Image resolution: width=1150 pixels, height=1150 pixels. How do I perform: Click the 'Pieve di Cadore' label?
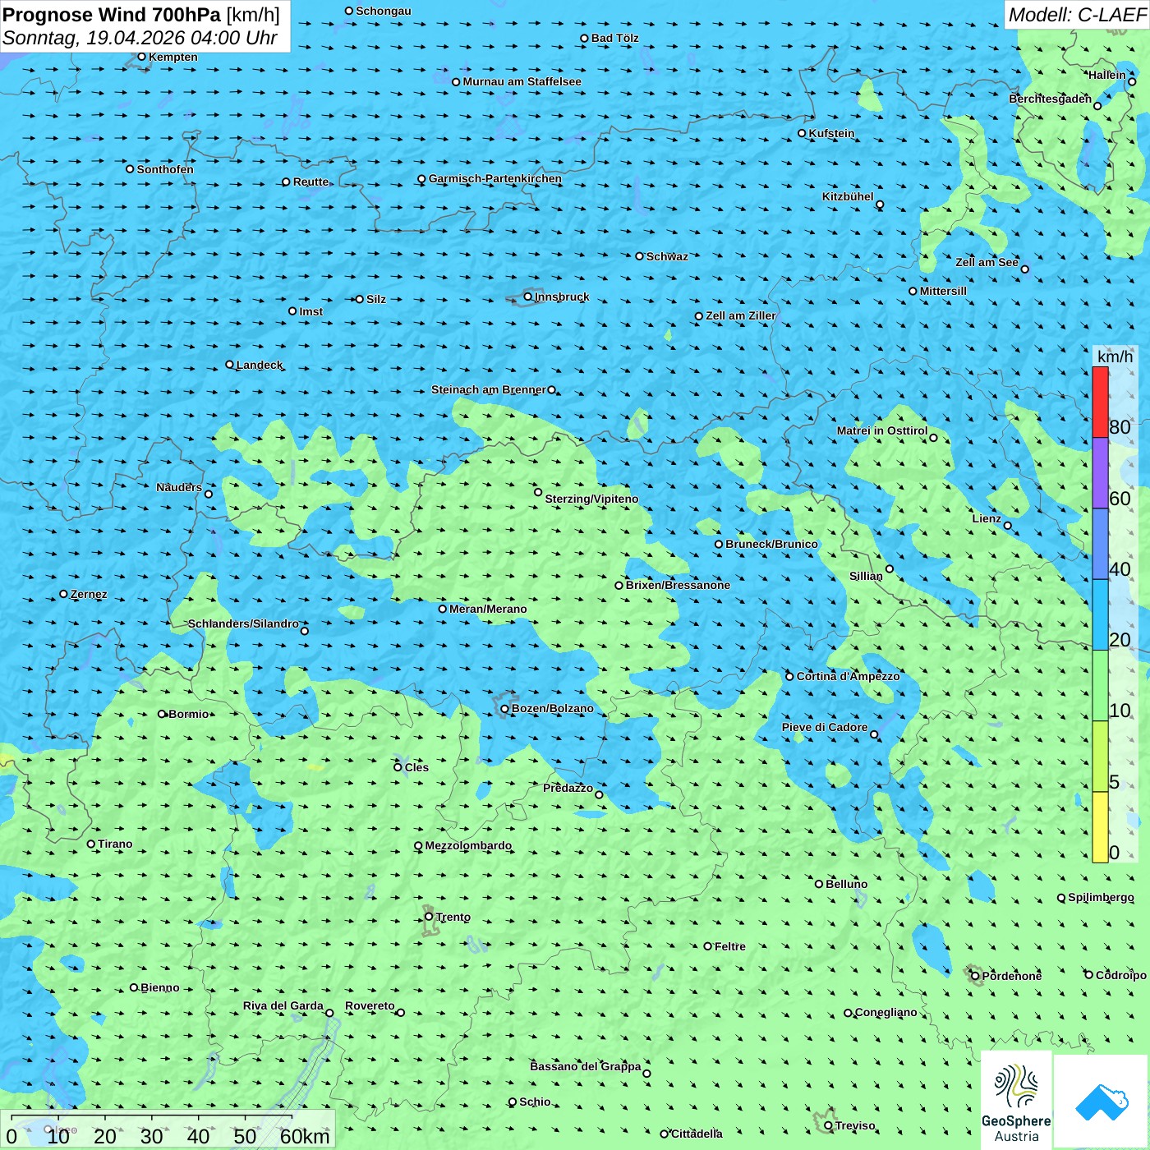[x=825, y=727]
